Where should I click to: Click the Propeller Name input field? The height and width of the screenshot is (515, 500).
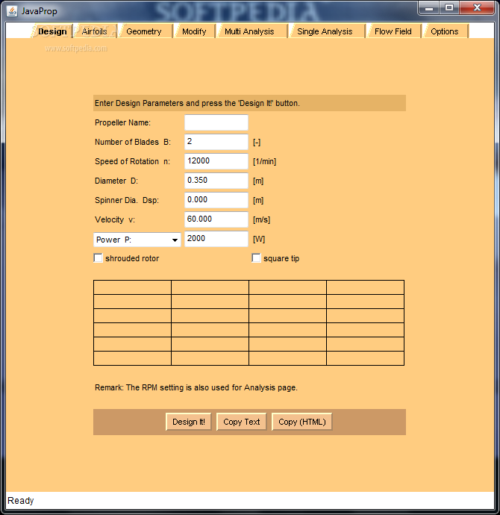click(x=216, y=122)
